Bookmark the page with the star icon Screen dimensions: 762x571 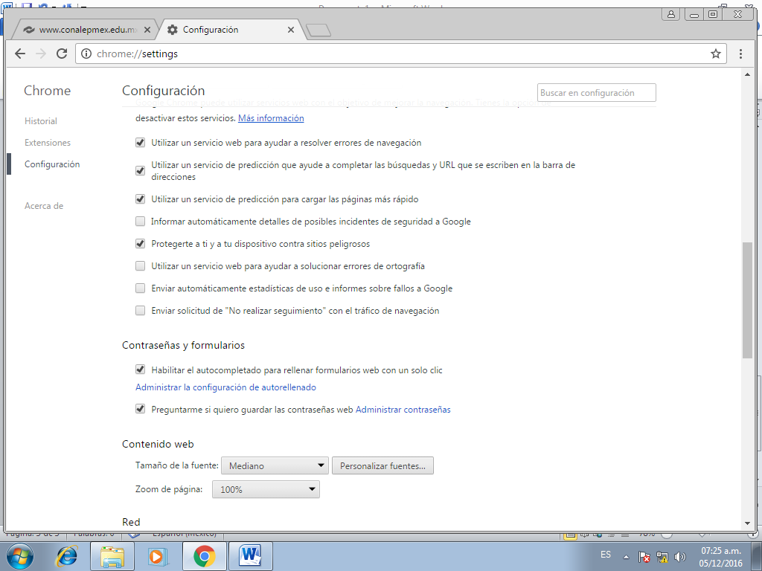click(714, 54)
